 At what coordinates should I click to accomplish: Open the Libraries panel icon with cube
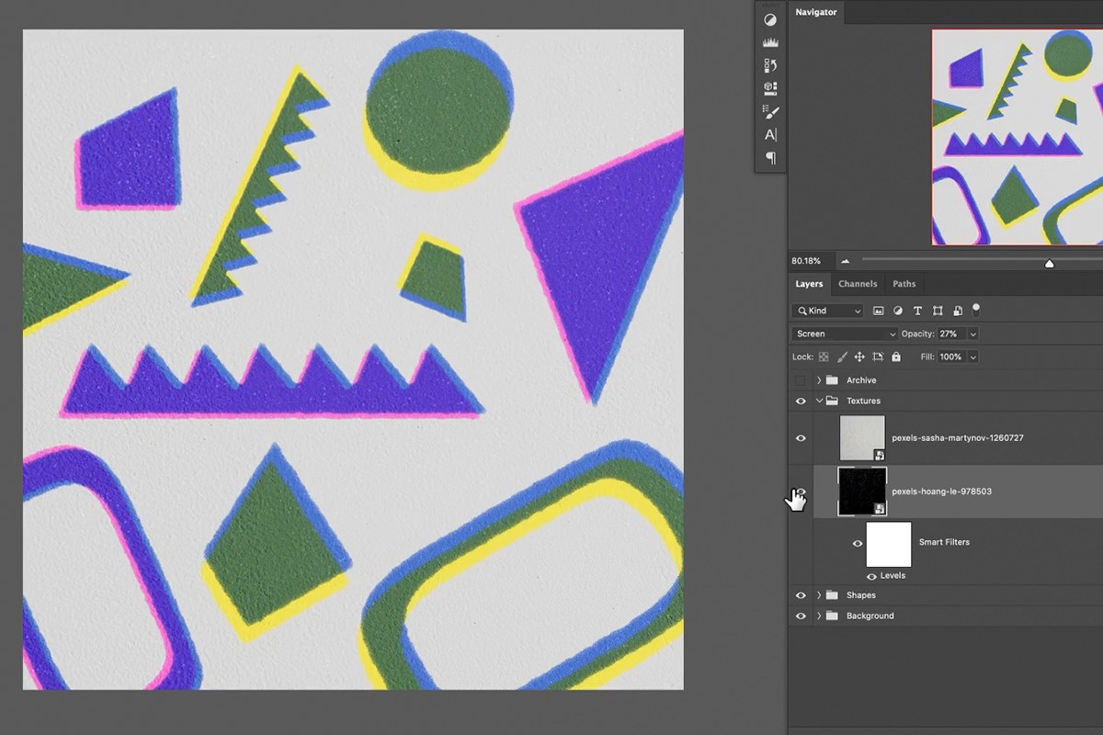pyautogui.click(x=770, y=88)
